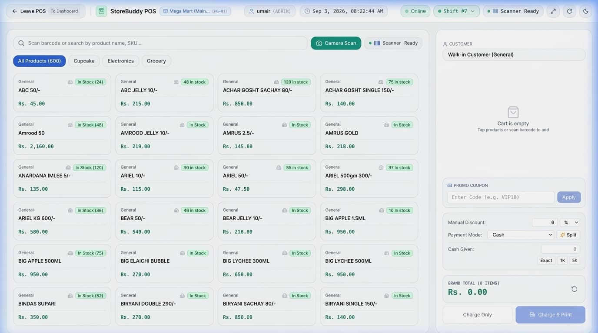Click box icon on BINDAS SUPARI card
This screenshot has height=333, width=598.
click(70, 296)
